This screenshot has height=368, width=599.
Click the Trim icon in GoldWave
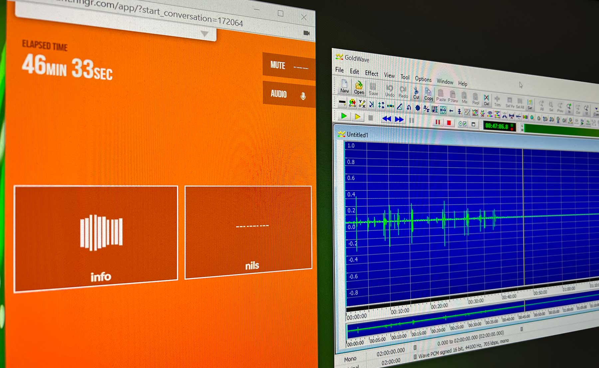(497, 101)
